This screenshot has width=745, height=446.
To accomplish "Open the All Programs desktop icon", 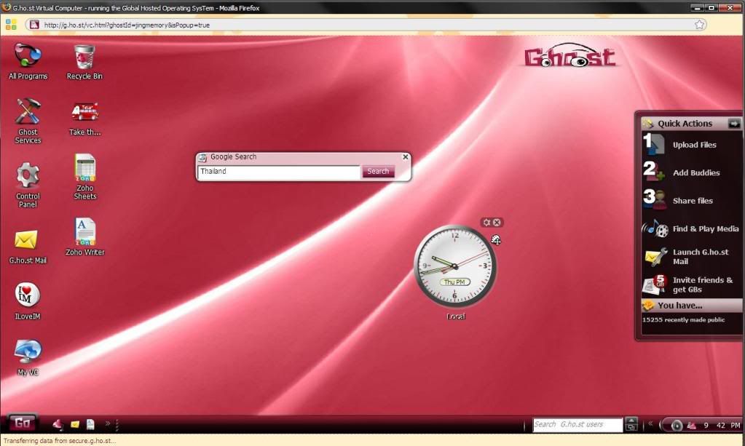I will coord(28,60).
